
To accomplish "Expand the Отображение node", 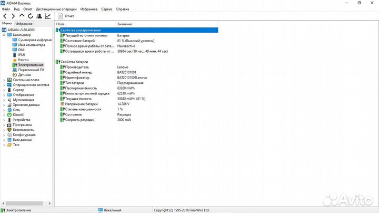I will 4,95.
